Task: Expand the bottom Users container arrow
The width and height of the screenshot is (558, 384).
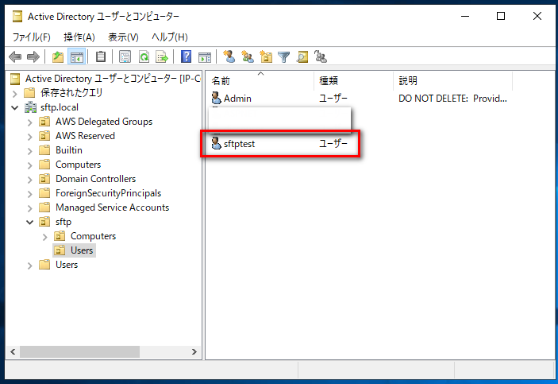Action: tap(30, 266)
